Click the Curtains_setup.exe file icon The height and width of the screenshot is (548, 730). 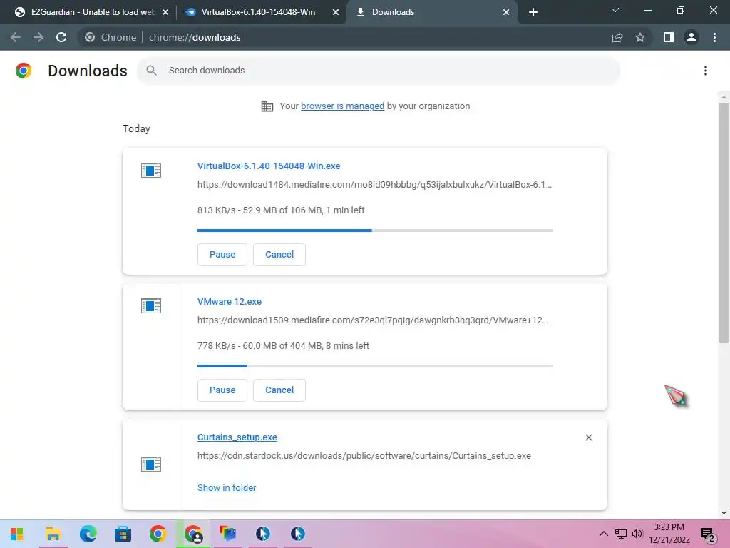[151, 464]
